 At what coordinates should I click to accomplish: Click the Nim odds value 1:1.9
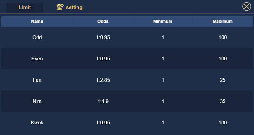coord(103,101)
